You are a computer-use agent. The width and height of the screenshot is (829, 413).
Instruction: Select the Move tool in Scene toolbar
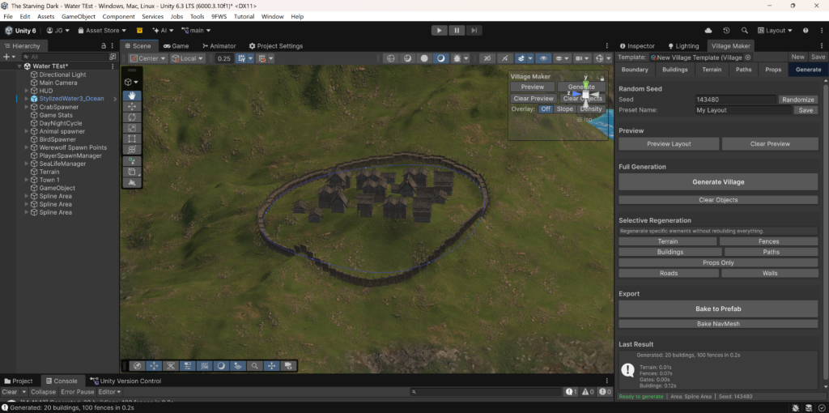tap(132, 107)
